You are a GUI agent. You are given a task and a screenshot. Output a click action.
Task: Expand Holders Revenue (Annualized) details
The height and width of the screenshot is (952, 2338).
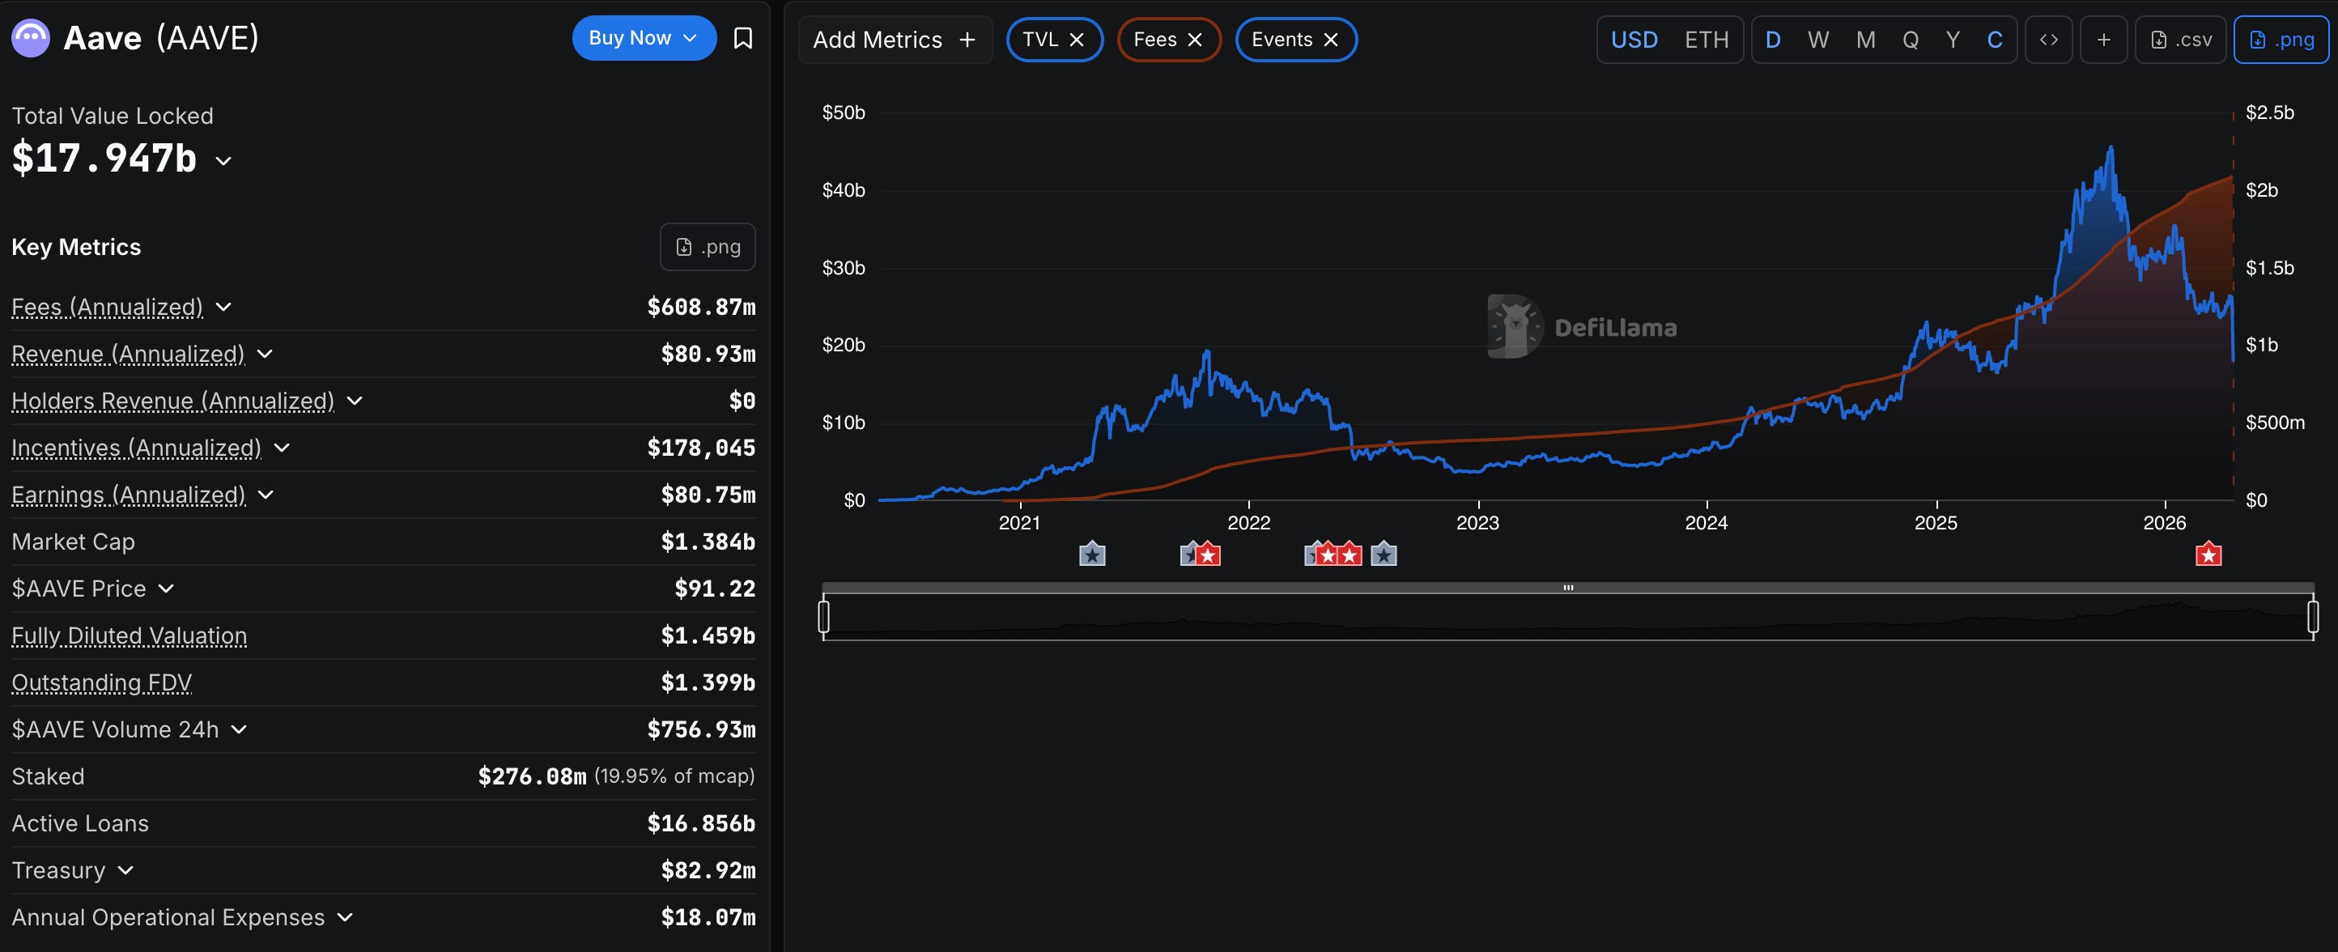coord(355,402)
